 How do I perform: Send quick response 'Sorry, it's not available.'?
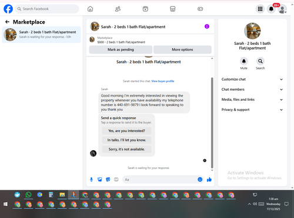(x=126, y=149)
